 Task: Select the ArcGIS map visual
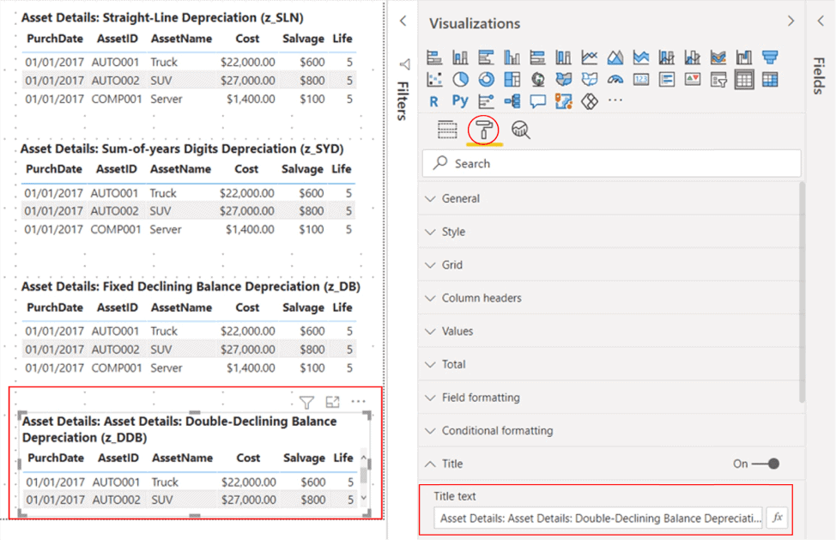563,101
